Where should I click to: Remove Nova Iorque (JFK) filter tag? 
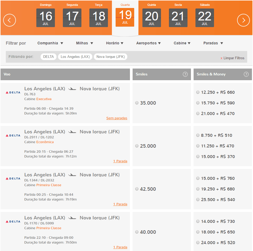coord(111,57)
